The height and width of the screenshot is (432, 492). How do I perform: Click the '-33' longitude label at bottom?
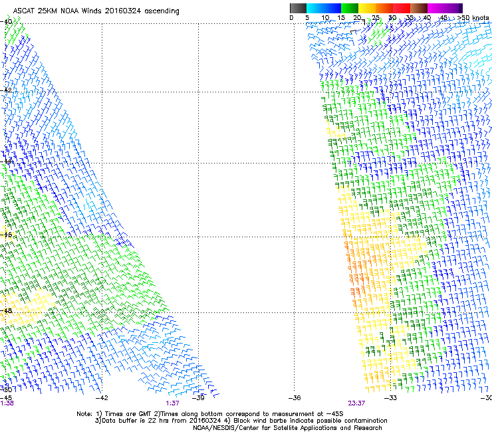390,398
